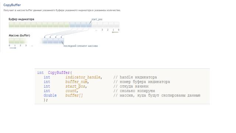The image size is (236, 133).
Task: Click the blue cell marked by start_pos
Action: click(89, 25)
